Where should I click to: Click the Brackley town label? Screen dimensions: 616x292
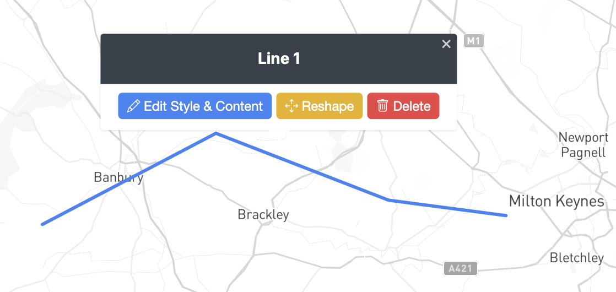tap(263, 214)
